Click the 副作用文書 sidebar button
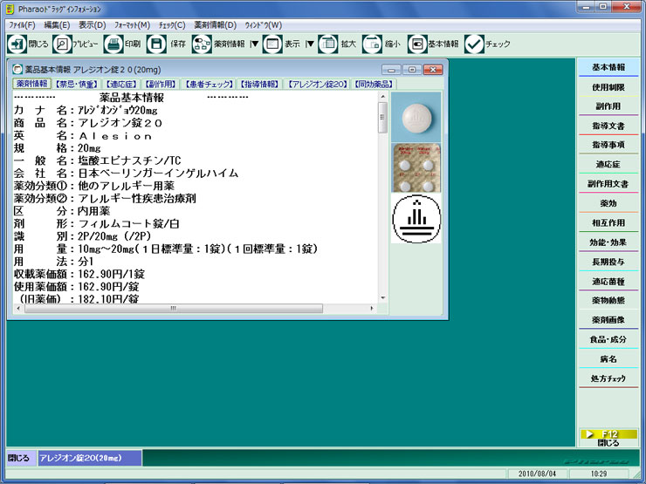The image size is (646, 484). pyautogui.click(x=608, y=184)
